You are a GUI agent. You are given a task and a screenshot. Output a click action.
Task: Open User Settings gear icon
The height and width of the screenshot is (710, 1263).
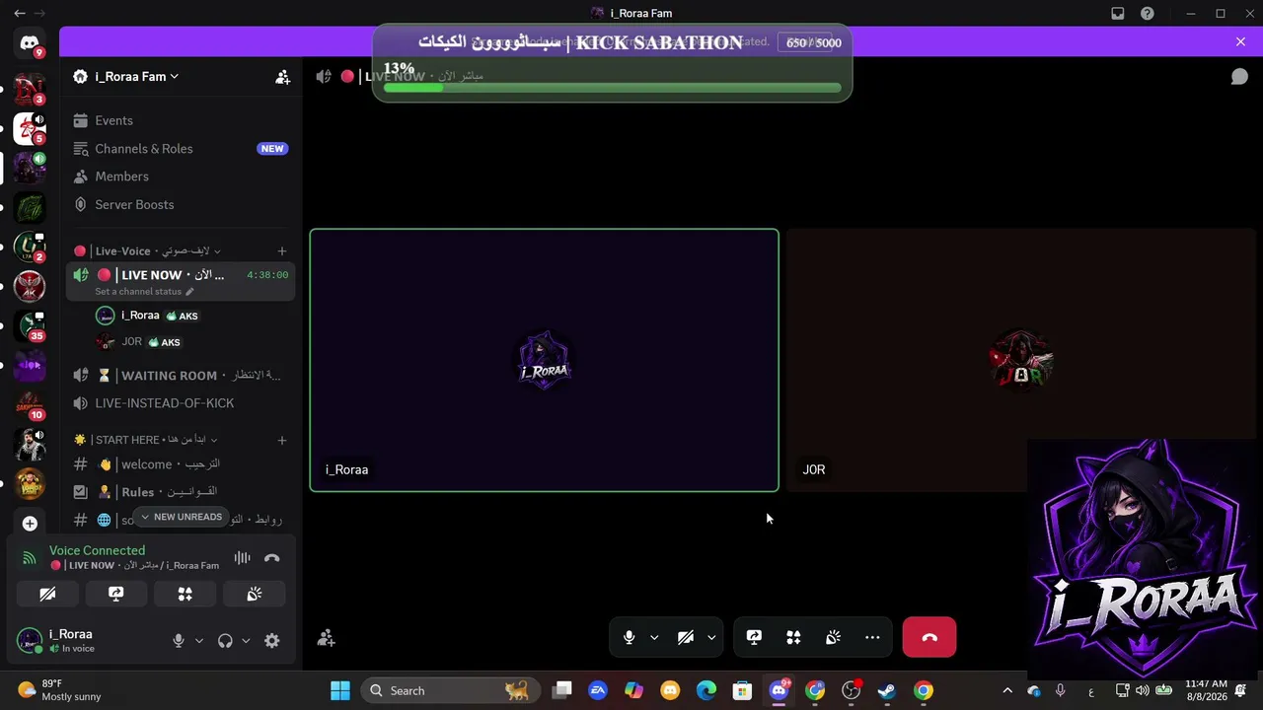click(x=272, y=641)
